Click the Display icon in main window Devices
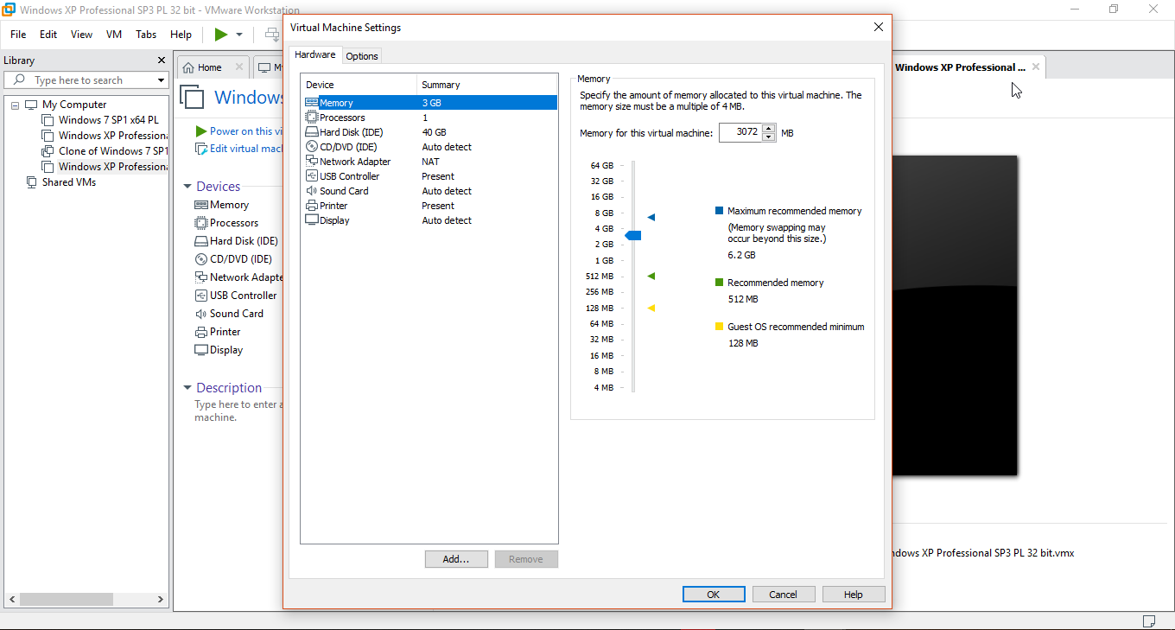 click(201, 350)
